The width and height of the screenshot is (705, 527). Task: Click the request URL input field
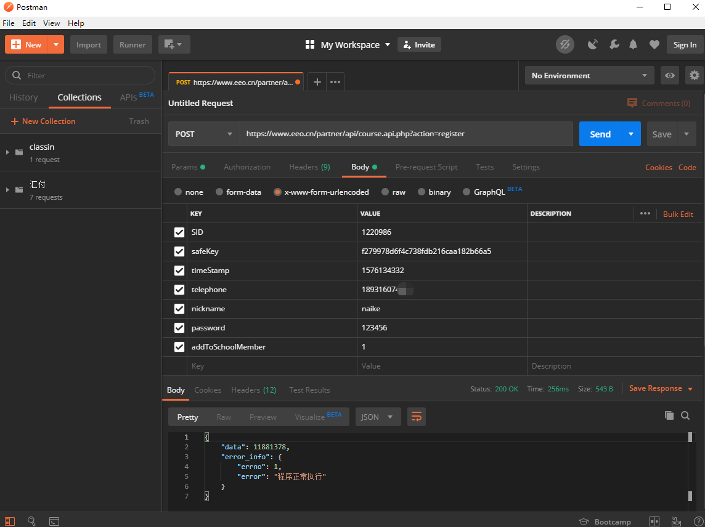click(406, 134)
